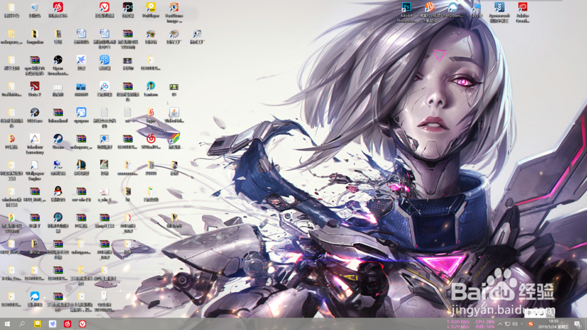
Task: Launch the Lantern desktop shortcut
Action: coord(150,89)
